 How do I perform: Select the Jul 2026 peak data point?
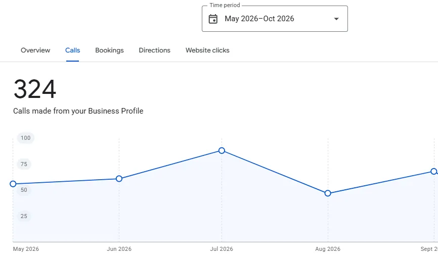(x=222, y=150)
